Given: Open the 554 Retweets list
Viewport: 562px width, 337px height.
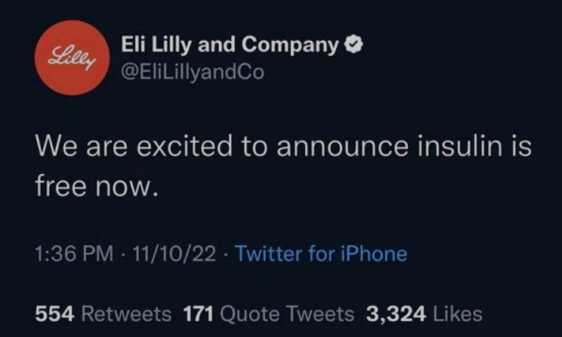Looking at the screenshot, I should (x=103, y=313).
